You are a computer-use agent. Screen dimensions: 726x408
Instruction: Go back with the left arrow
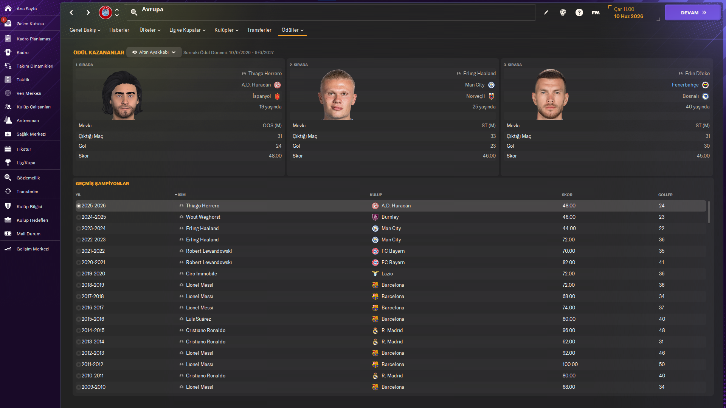click(71, 12)
